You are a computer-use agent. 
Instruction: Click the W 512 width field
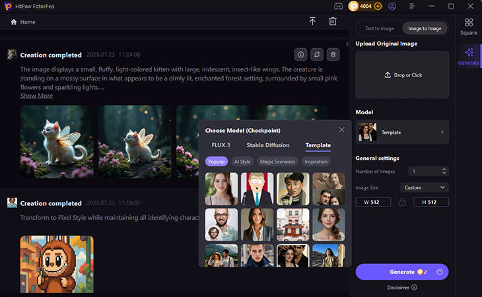click(375, 202)
